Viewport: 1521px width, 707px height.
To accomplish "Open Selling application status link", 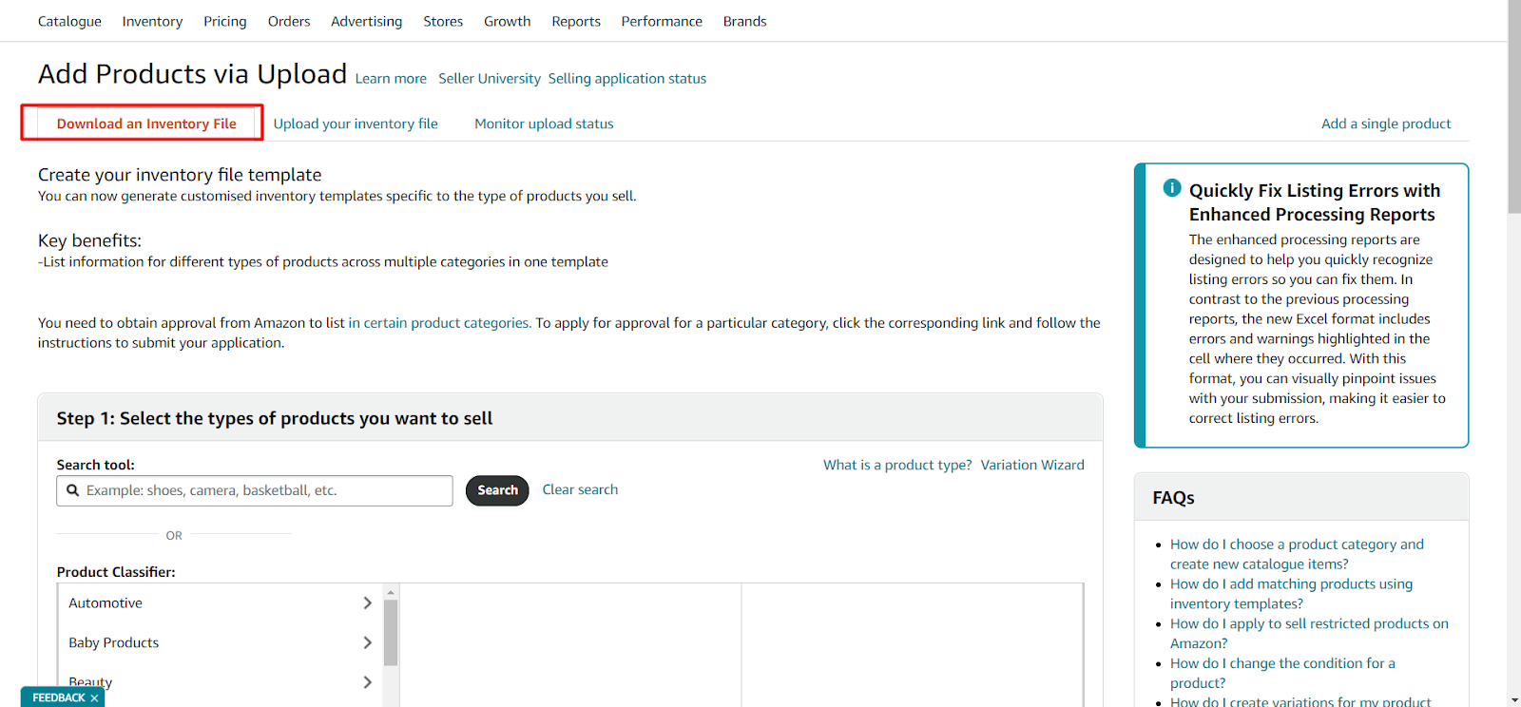I will click(x=627, y=79).
